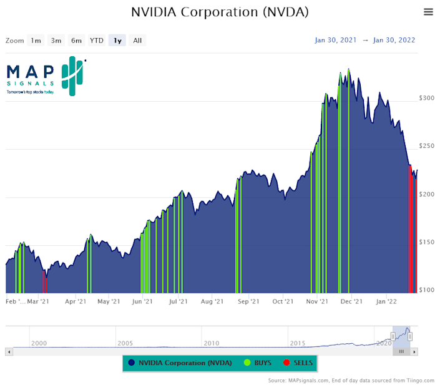Show All data zoom range

[x=137, y=41]
